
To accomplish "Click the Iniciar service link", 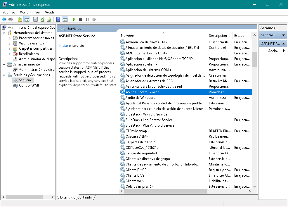I will point(63,46).
